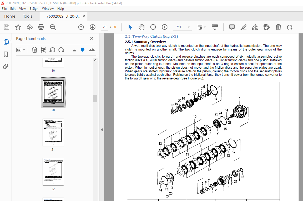Select page 19 thumbnail
The height and width of the screenshot is (201, 303).
click(53, 62)
